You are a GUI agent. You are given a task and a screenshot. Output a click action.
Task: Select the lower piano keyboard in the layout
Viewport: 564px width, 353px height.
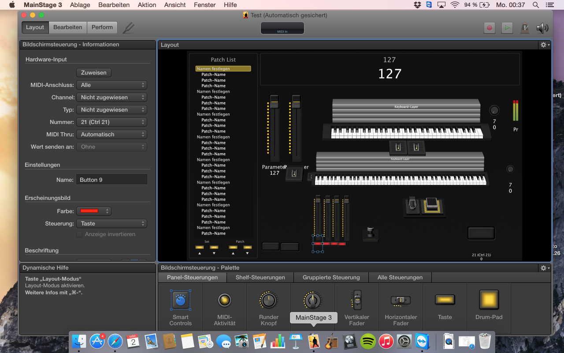(400, 180)
